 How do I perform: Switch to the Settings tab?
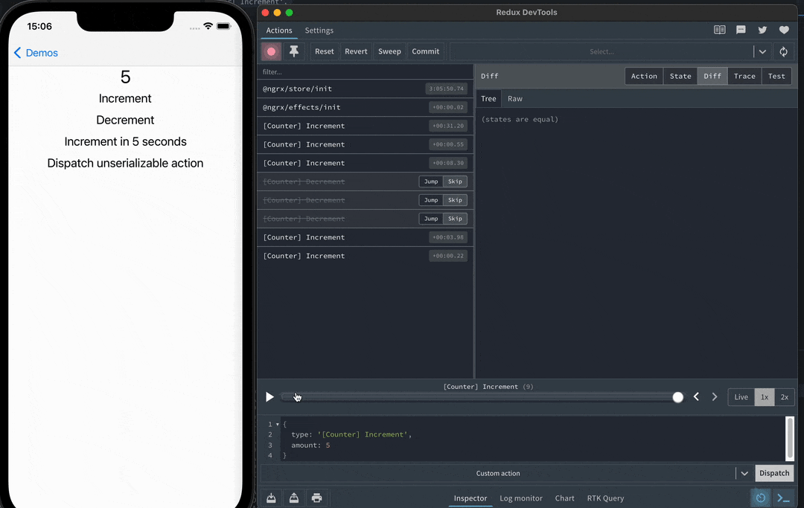pos(319,30)
